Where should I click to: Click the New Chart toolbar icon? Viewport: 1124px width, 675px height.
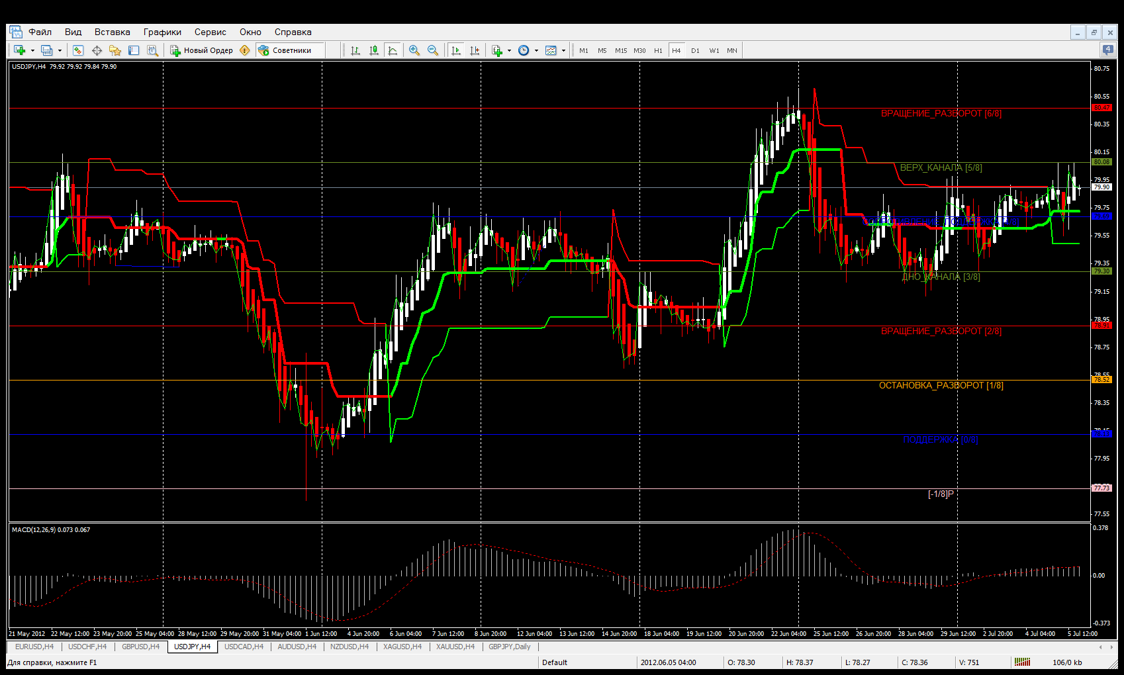(19, 50)
